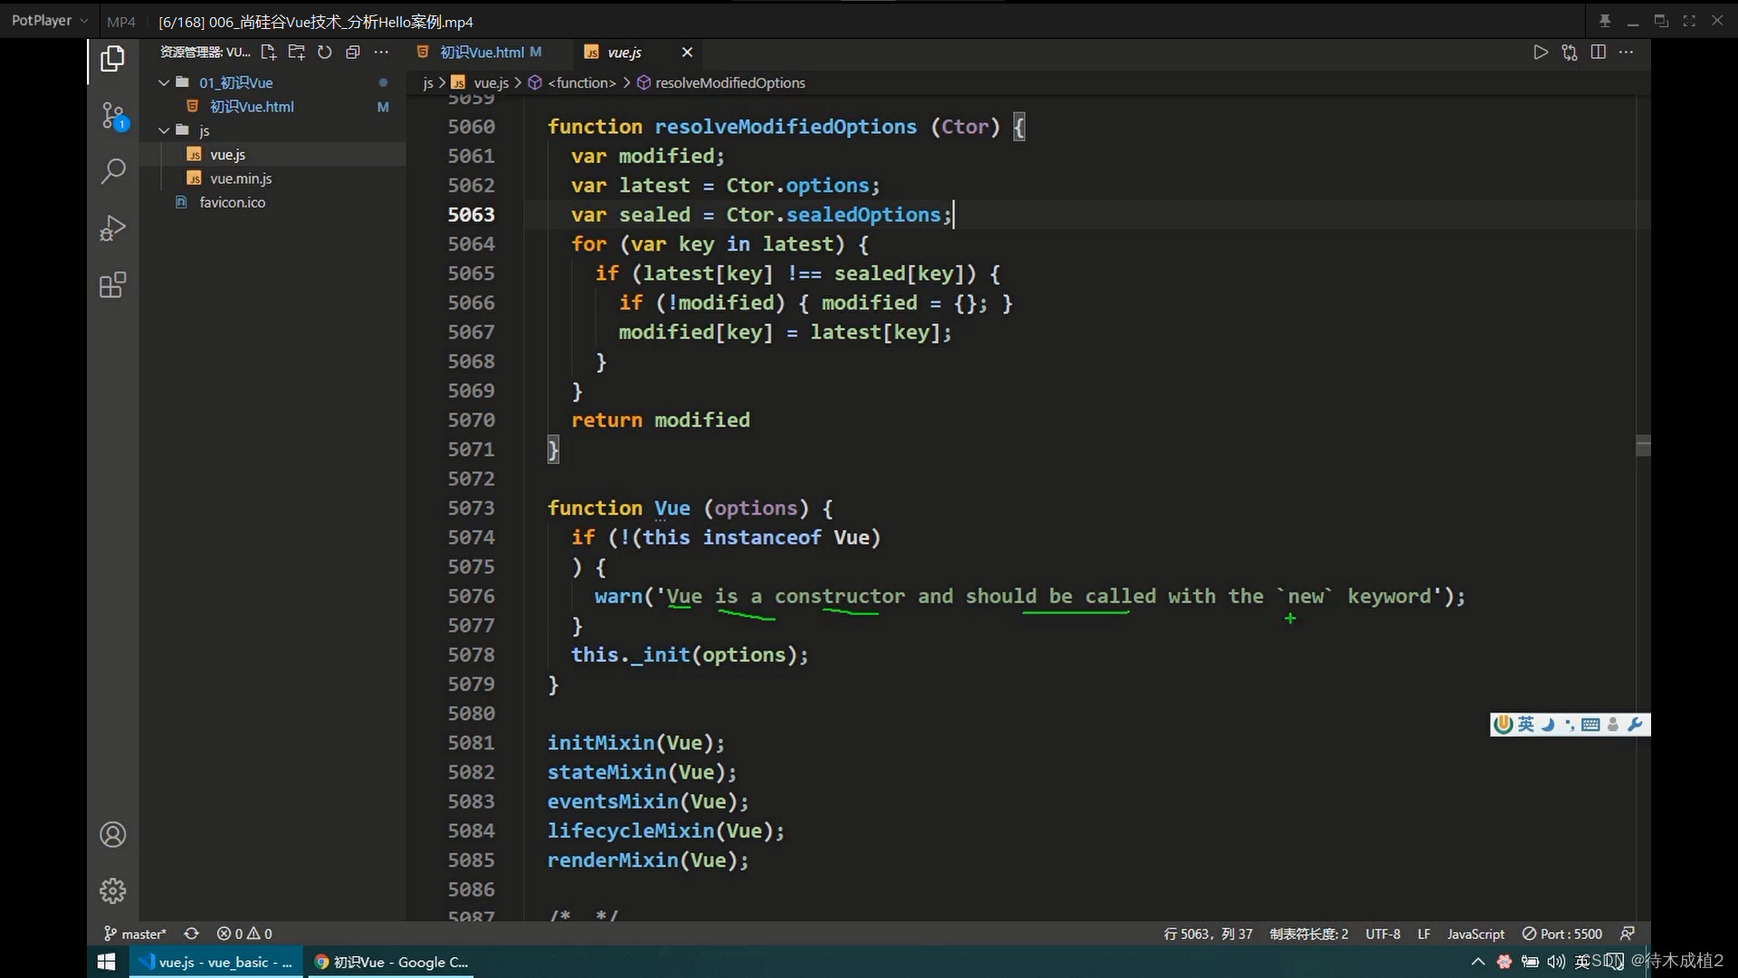Place cursor on initMixin(Vue); line

[635, 743]
